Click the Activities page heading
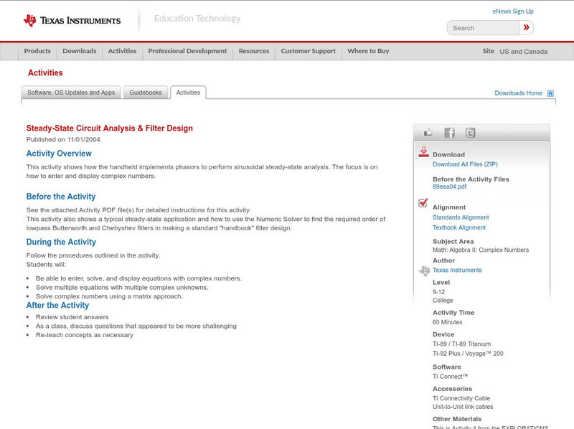The width and height of the screenshot is (574, 429). [x=45, y=73]
